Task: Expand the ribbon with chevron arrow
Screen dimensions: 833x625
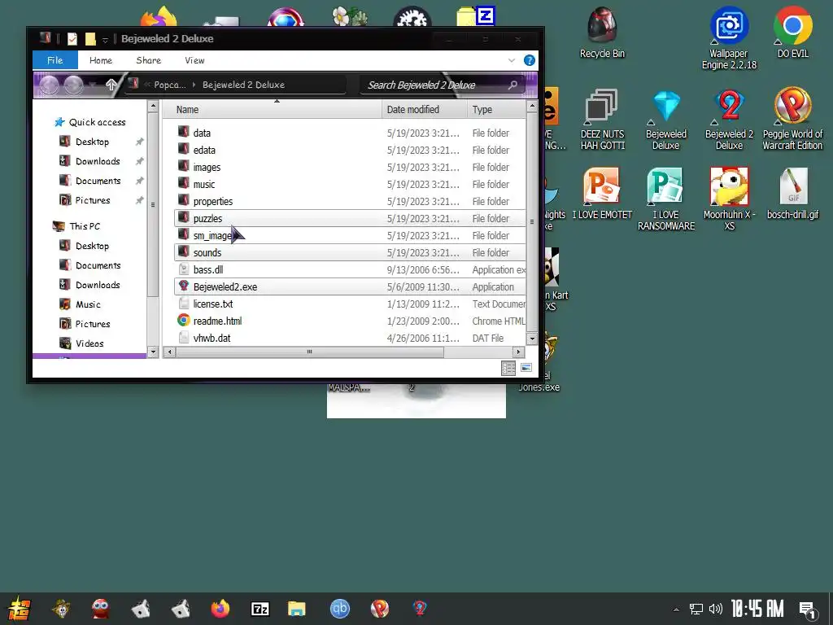Action: tap(511, 60)
